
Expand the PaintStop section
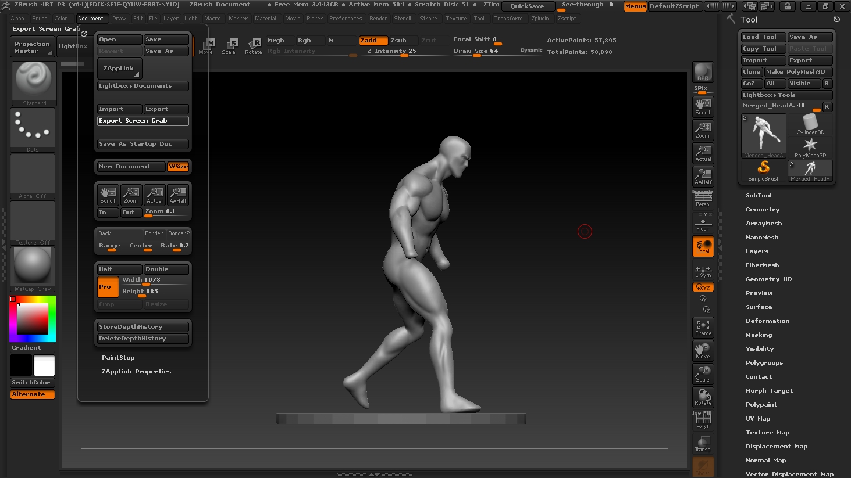118,358
